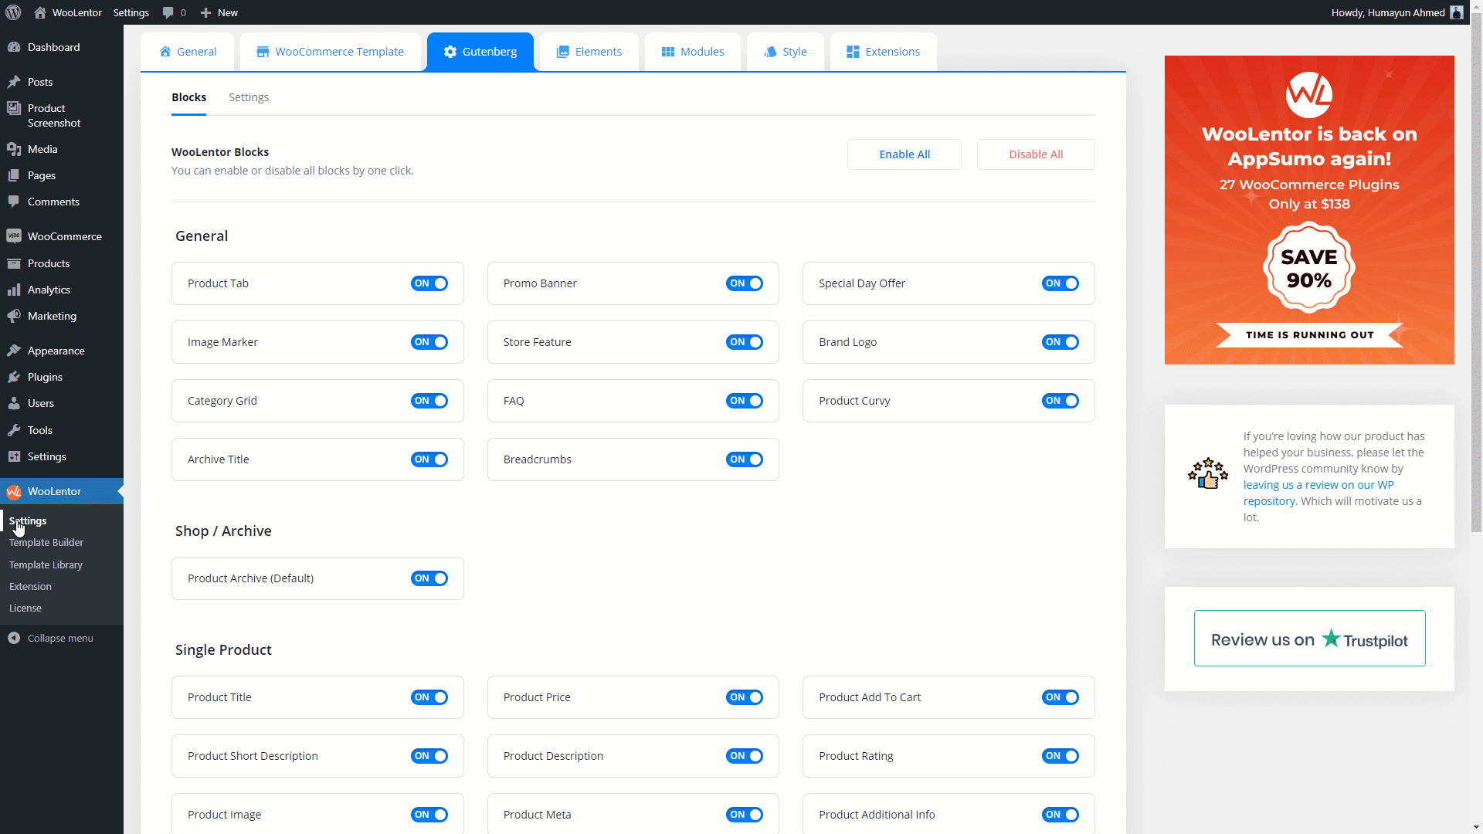Click the Analytics bar chart icon

(x=14, y=290)
